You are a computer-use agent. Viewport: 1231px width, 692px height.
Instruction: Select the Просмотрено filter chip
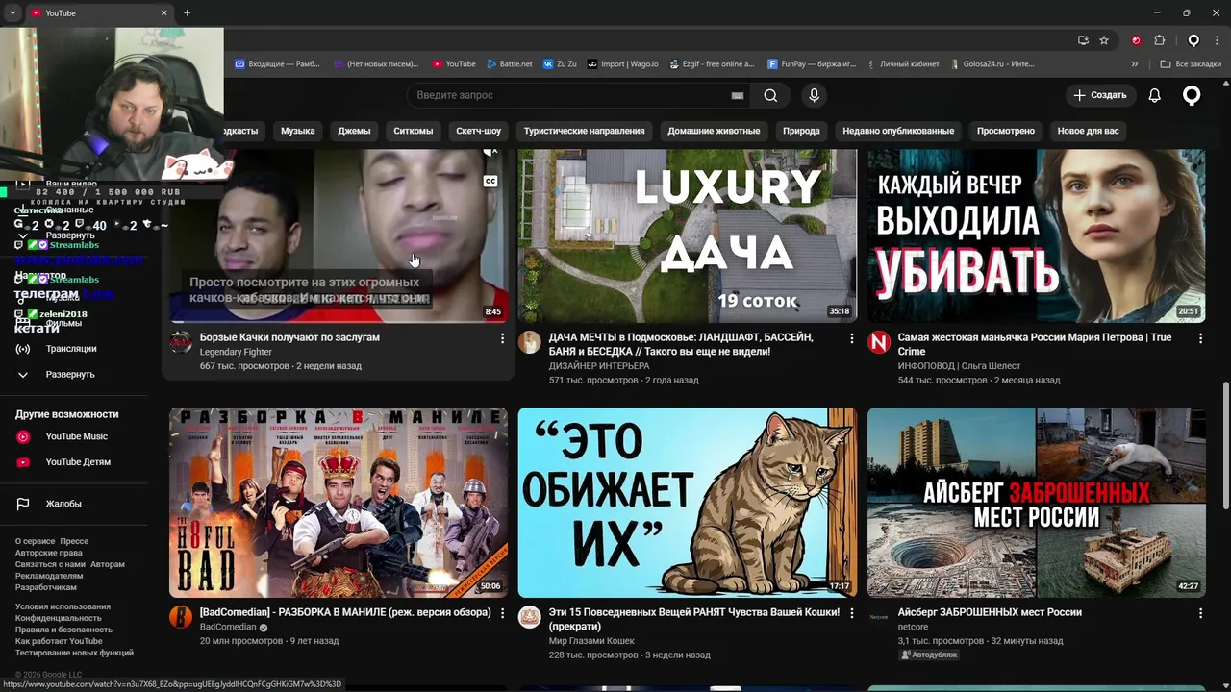pos(1006,131)
